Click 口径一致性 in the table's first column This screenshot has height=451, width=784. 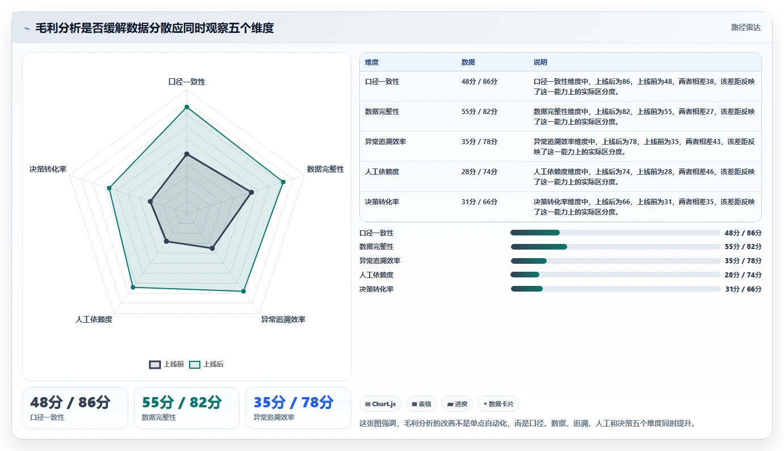click(382, 82)
